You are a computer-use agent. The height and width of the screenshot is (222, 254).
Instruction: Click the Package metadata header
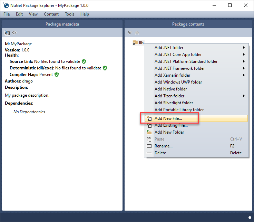[62, 24]
